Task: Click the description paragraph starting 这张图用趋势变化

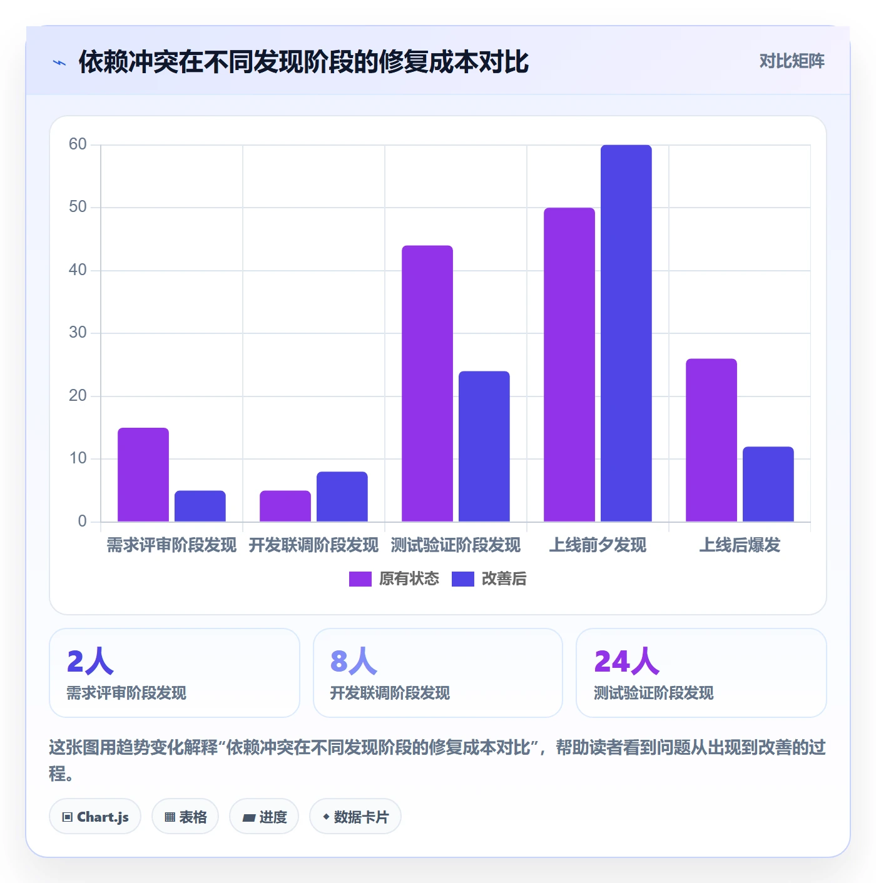Action: pos(437,760)
